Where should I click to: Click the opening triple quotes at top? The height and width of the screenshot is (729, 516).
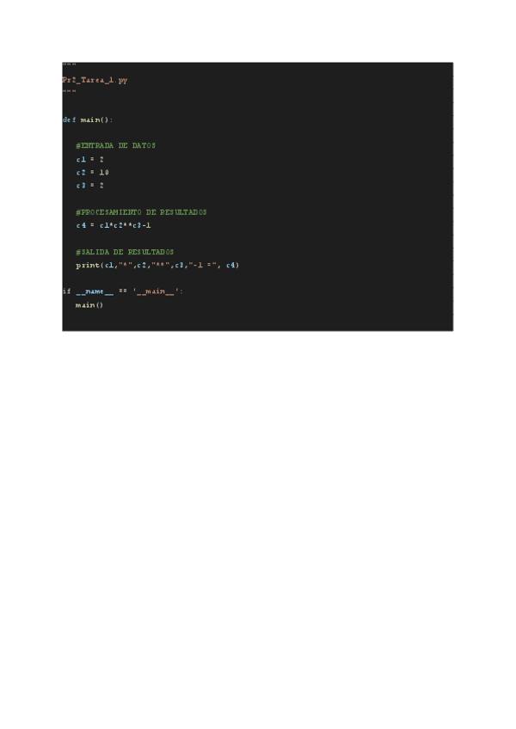[x=70, y=64]
